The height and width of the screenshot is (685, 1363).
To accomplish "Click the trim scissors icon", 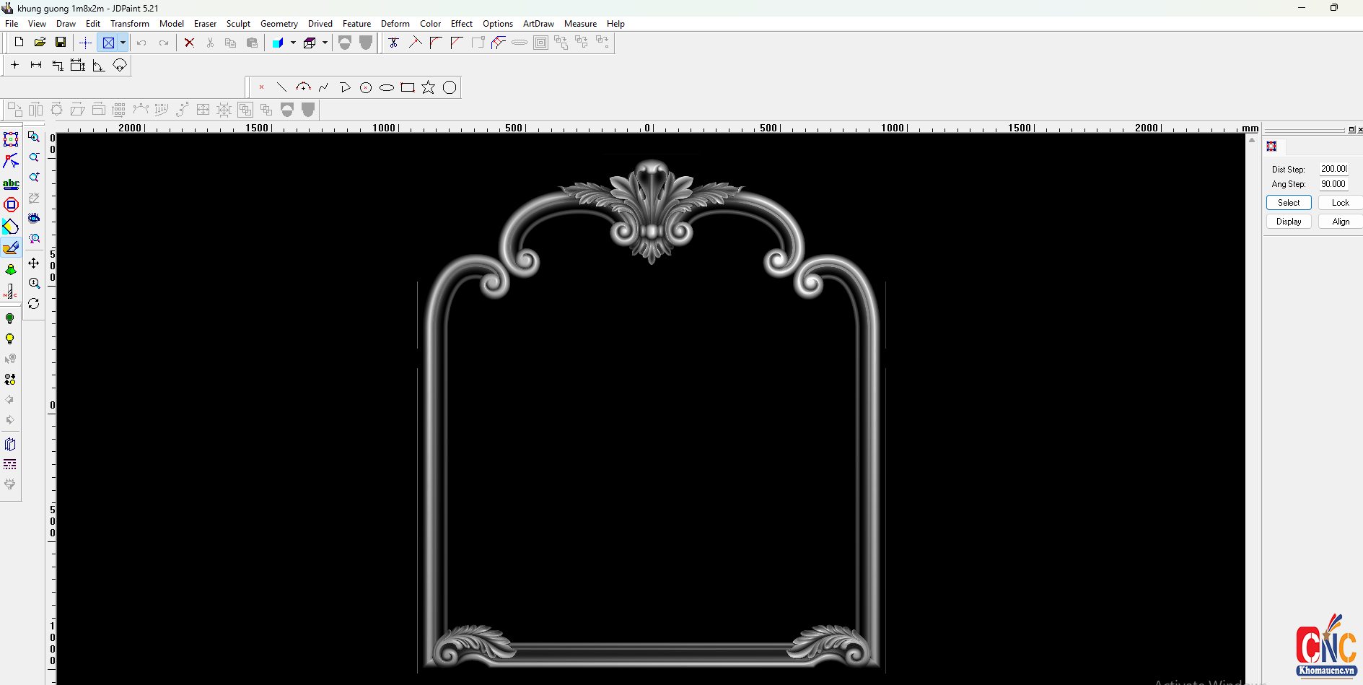I will point(393,43).
